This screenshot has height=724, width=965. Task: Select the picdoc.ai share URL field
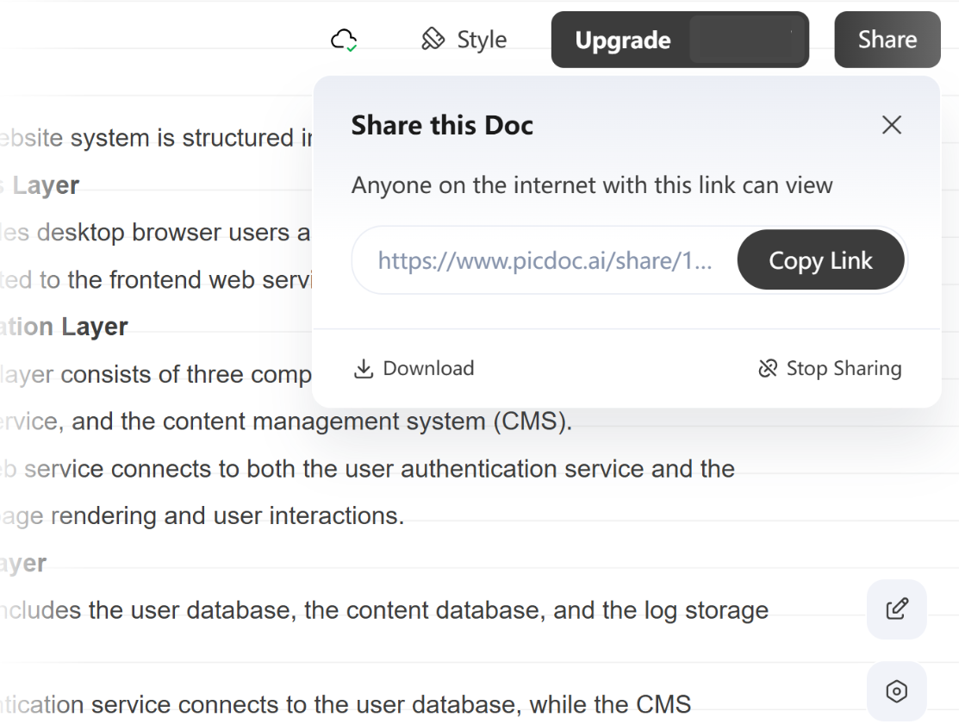[x=545, y=261]
